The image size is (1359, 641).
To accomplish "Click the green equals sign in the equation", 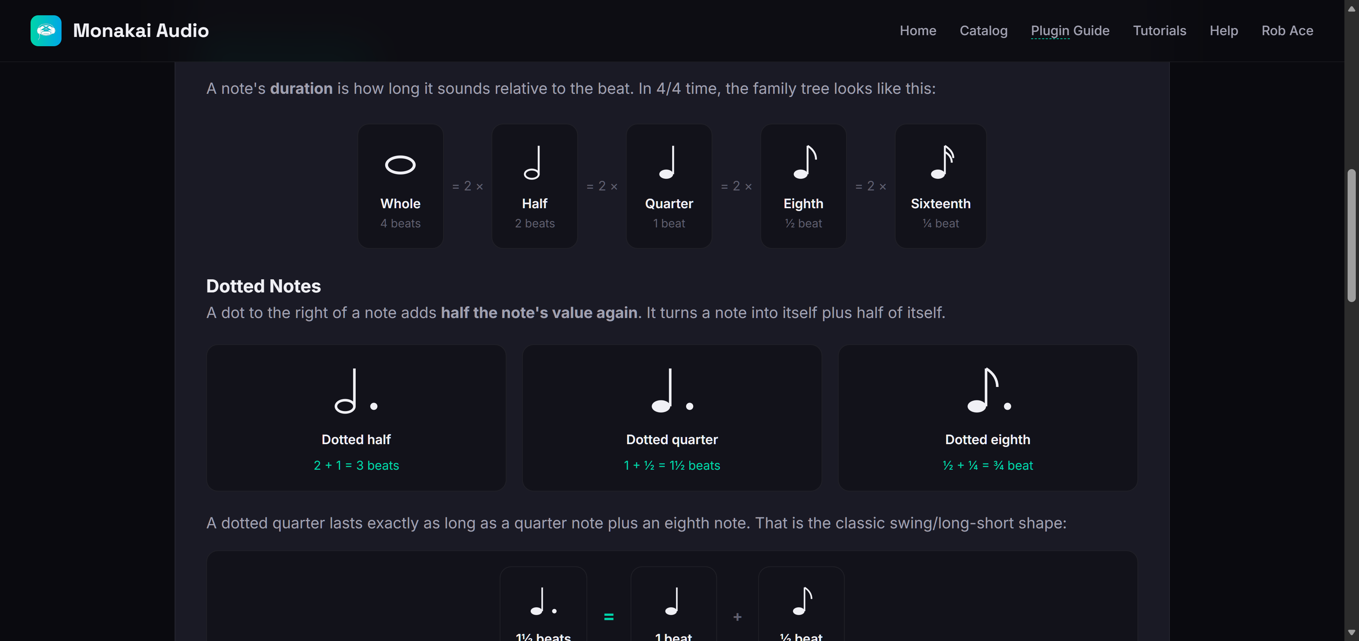I will point(609,617).
